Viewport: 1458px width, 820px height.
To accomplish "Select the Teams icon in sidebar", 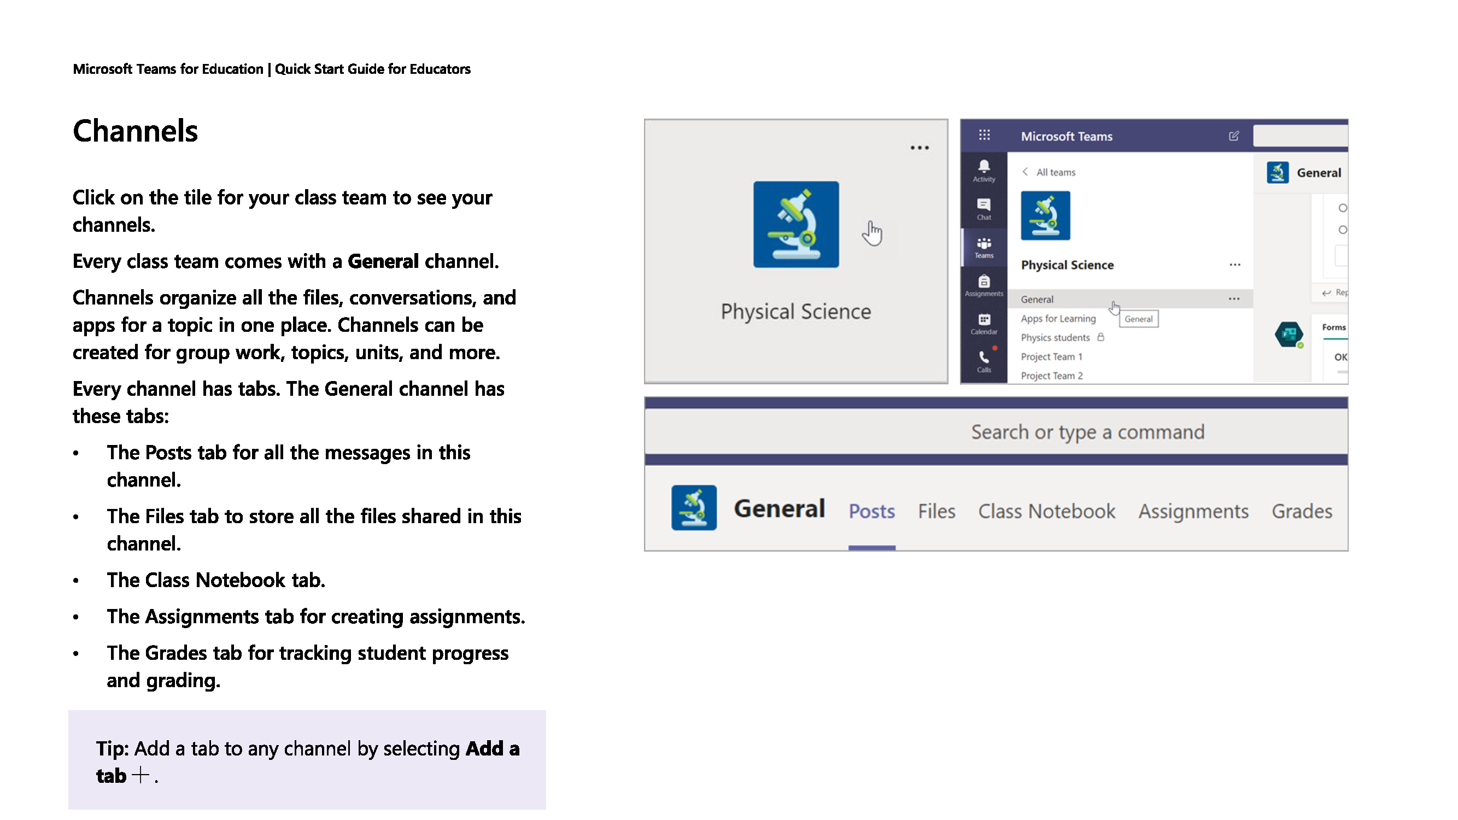I will click(x=983, y=247).
